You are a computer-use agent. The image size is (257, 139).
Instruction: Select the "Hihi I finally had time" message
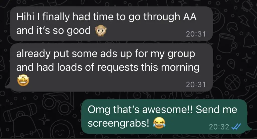click(111, 24)
